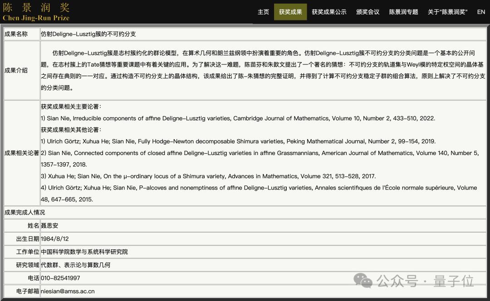Click the email niesian@amss.ac.cn
The image size is (490, 301).
tap(68, 291)
